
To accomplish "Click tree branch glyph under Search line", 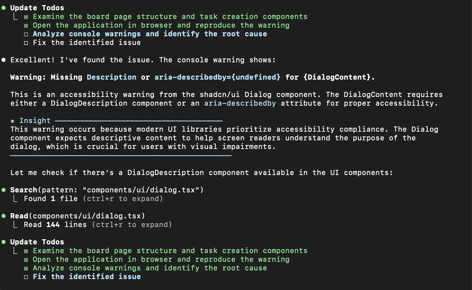I will [x=15, y=198].
